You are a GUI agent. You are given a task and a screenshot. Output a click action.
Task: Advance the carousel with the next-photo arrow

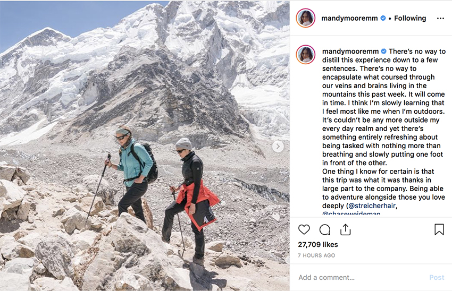[x=277, y=146]
